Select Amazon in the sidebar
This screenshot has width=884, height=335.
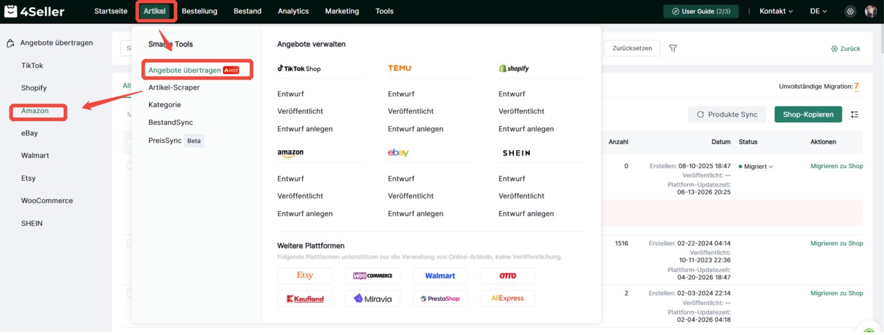35,111
